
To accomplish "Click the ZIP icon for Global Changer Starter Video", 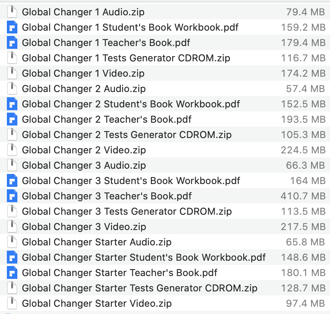I will (13, 303).
